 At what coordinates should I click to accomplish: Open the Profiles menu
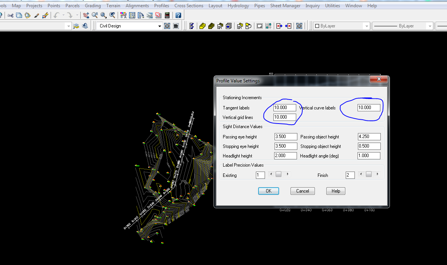161,5
